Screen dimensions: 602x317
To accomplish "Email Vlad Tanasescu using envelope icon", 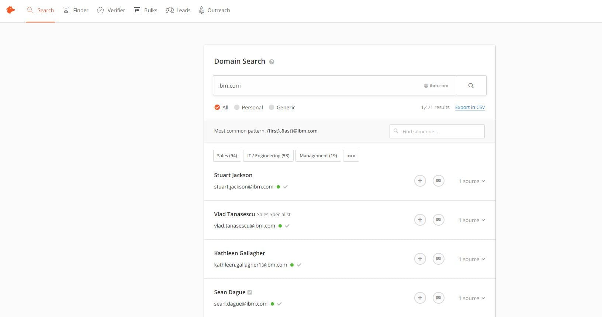I will click(x=438, y=220).
